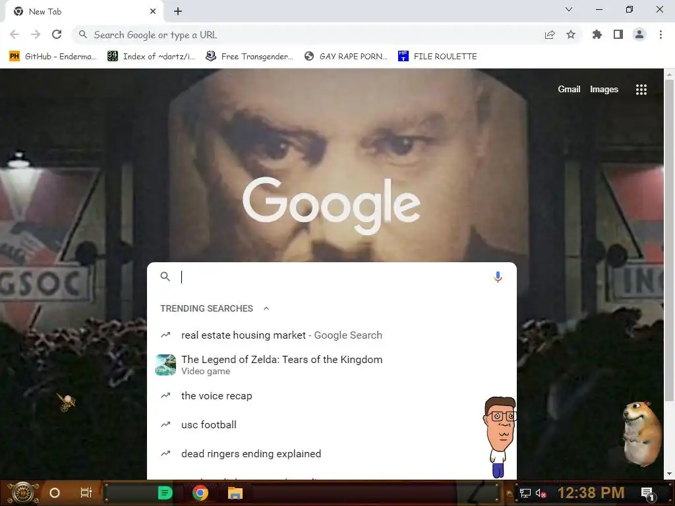Choose 'real estate housing market' suggestion
The image size is (675, 506).
coord(332,335)
